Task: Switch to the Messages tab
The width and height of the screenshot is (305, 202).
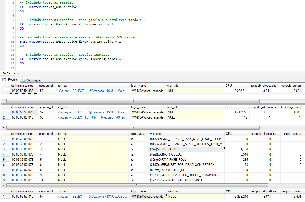Action: pos(30,80)
